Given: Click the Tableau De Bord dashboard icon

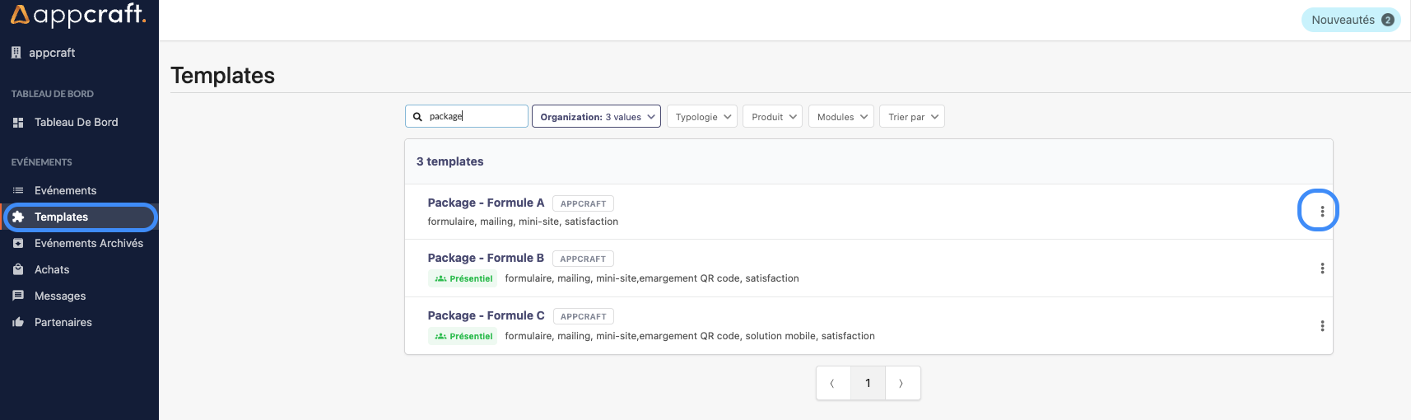Looking at the screenshot, I should coord(18,123).
